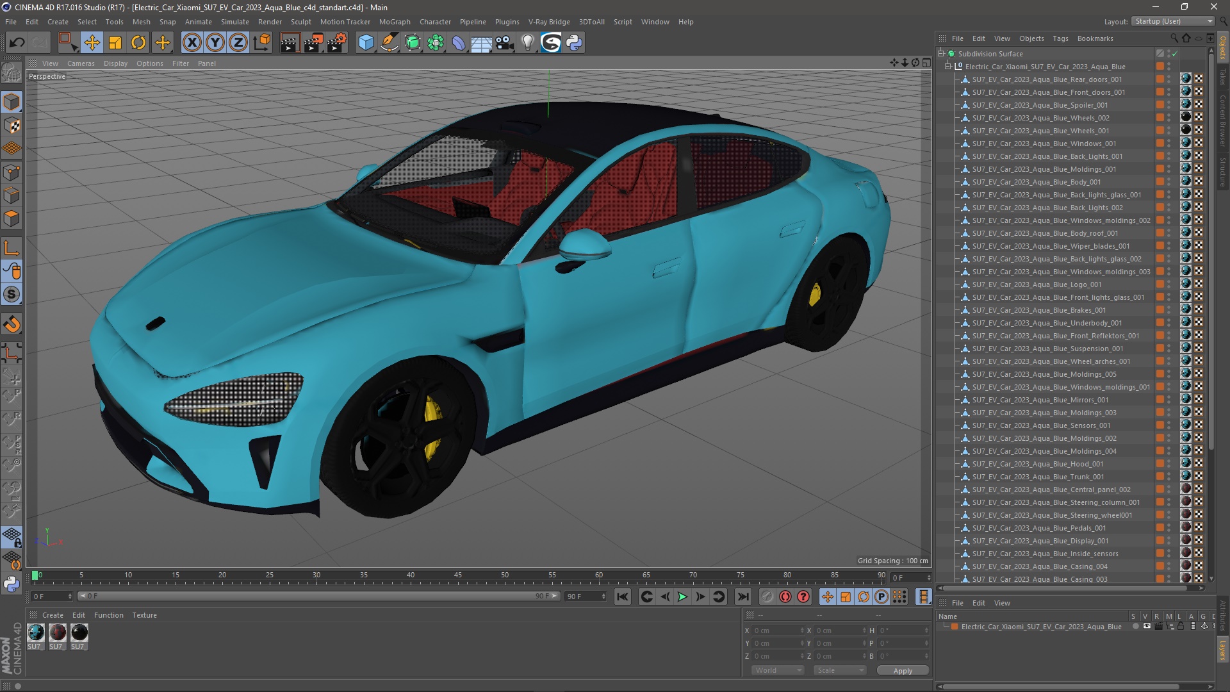Screen dimensions: 1230x692
Task: Select the Rotate tool
Action: [138, 43]
